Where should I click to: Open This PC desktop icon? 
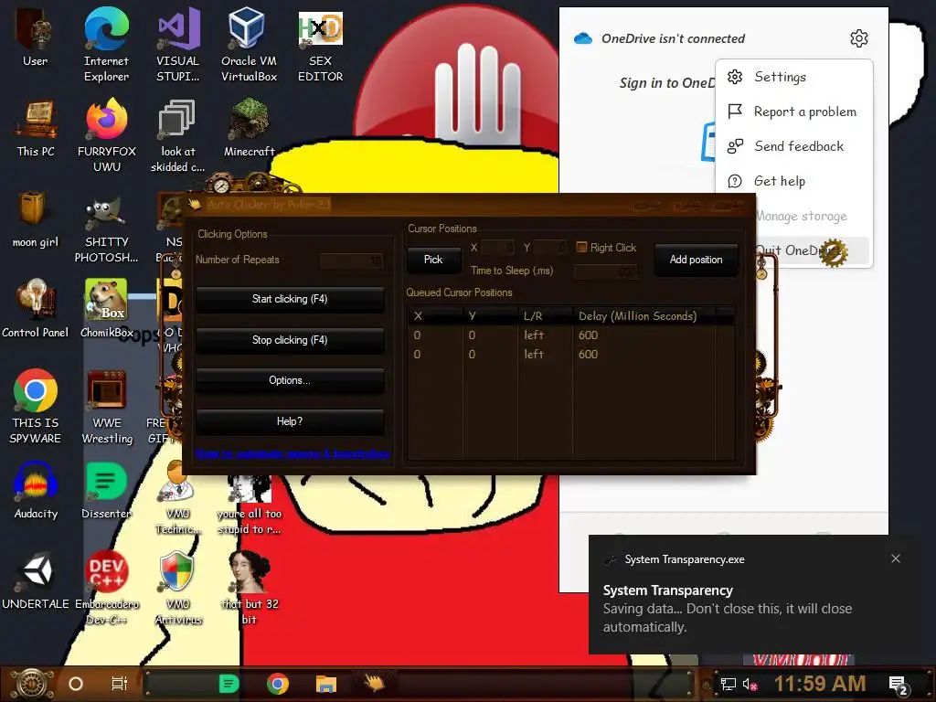tap(36, 130)
